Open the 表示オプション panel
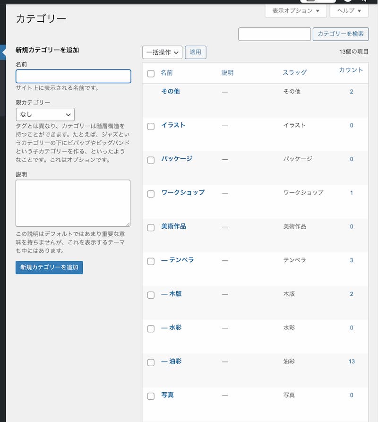The height and width of the screenshot is (422, 378). pos(296,10)
